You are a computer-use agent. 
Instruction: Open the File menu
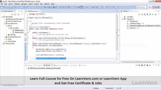click(x=2, y=4)
